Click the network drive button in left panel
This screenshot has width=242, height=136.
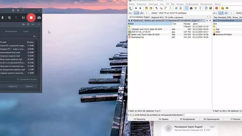[x=142, y=13]
